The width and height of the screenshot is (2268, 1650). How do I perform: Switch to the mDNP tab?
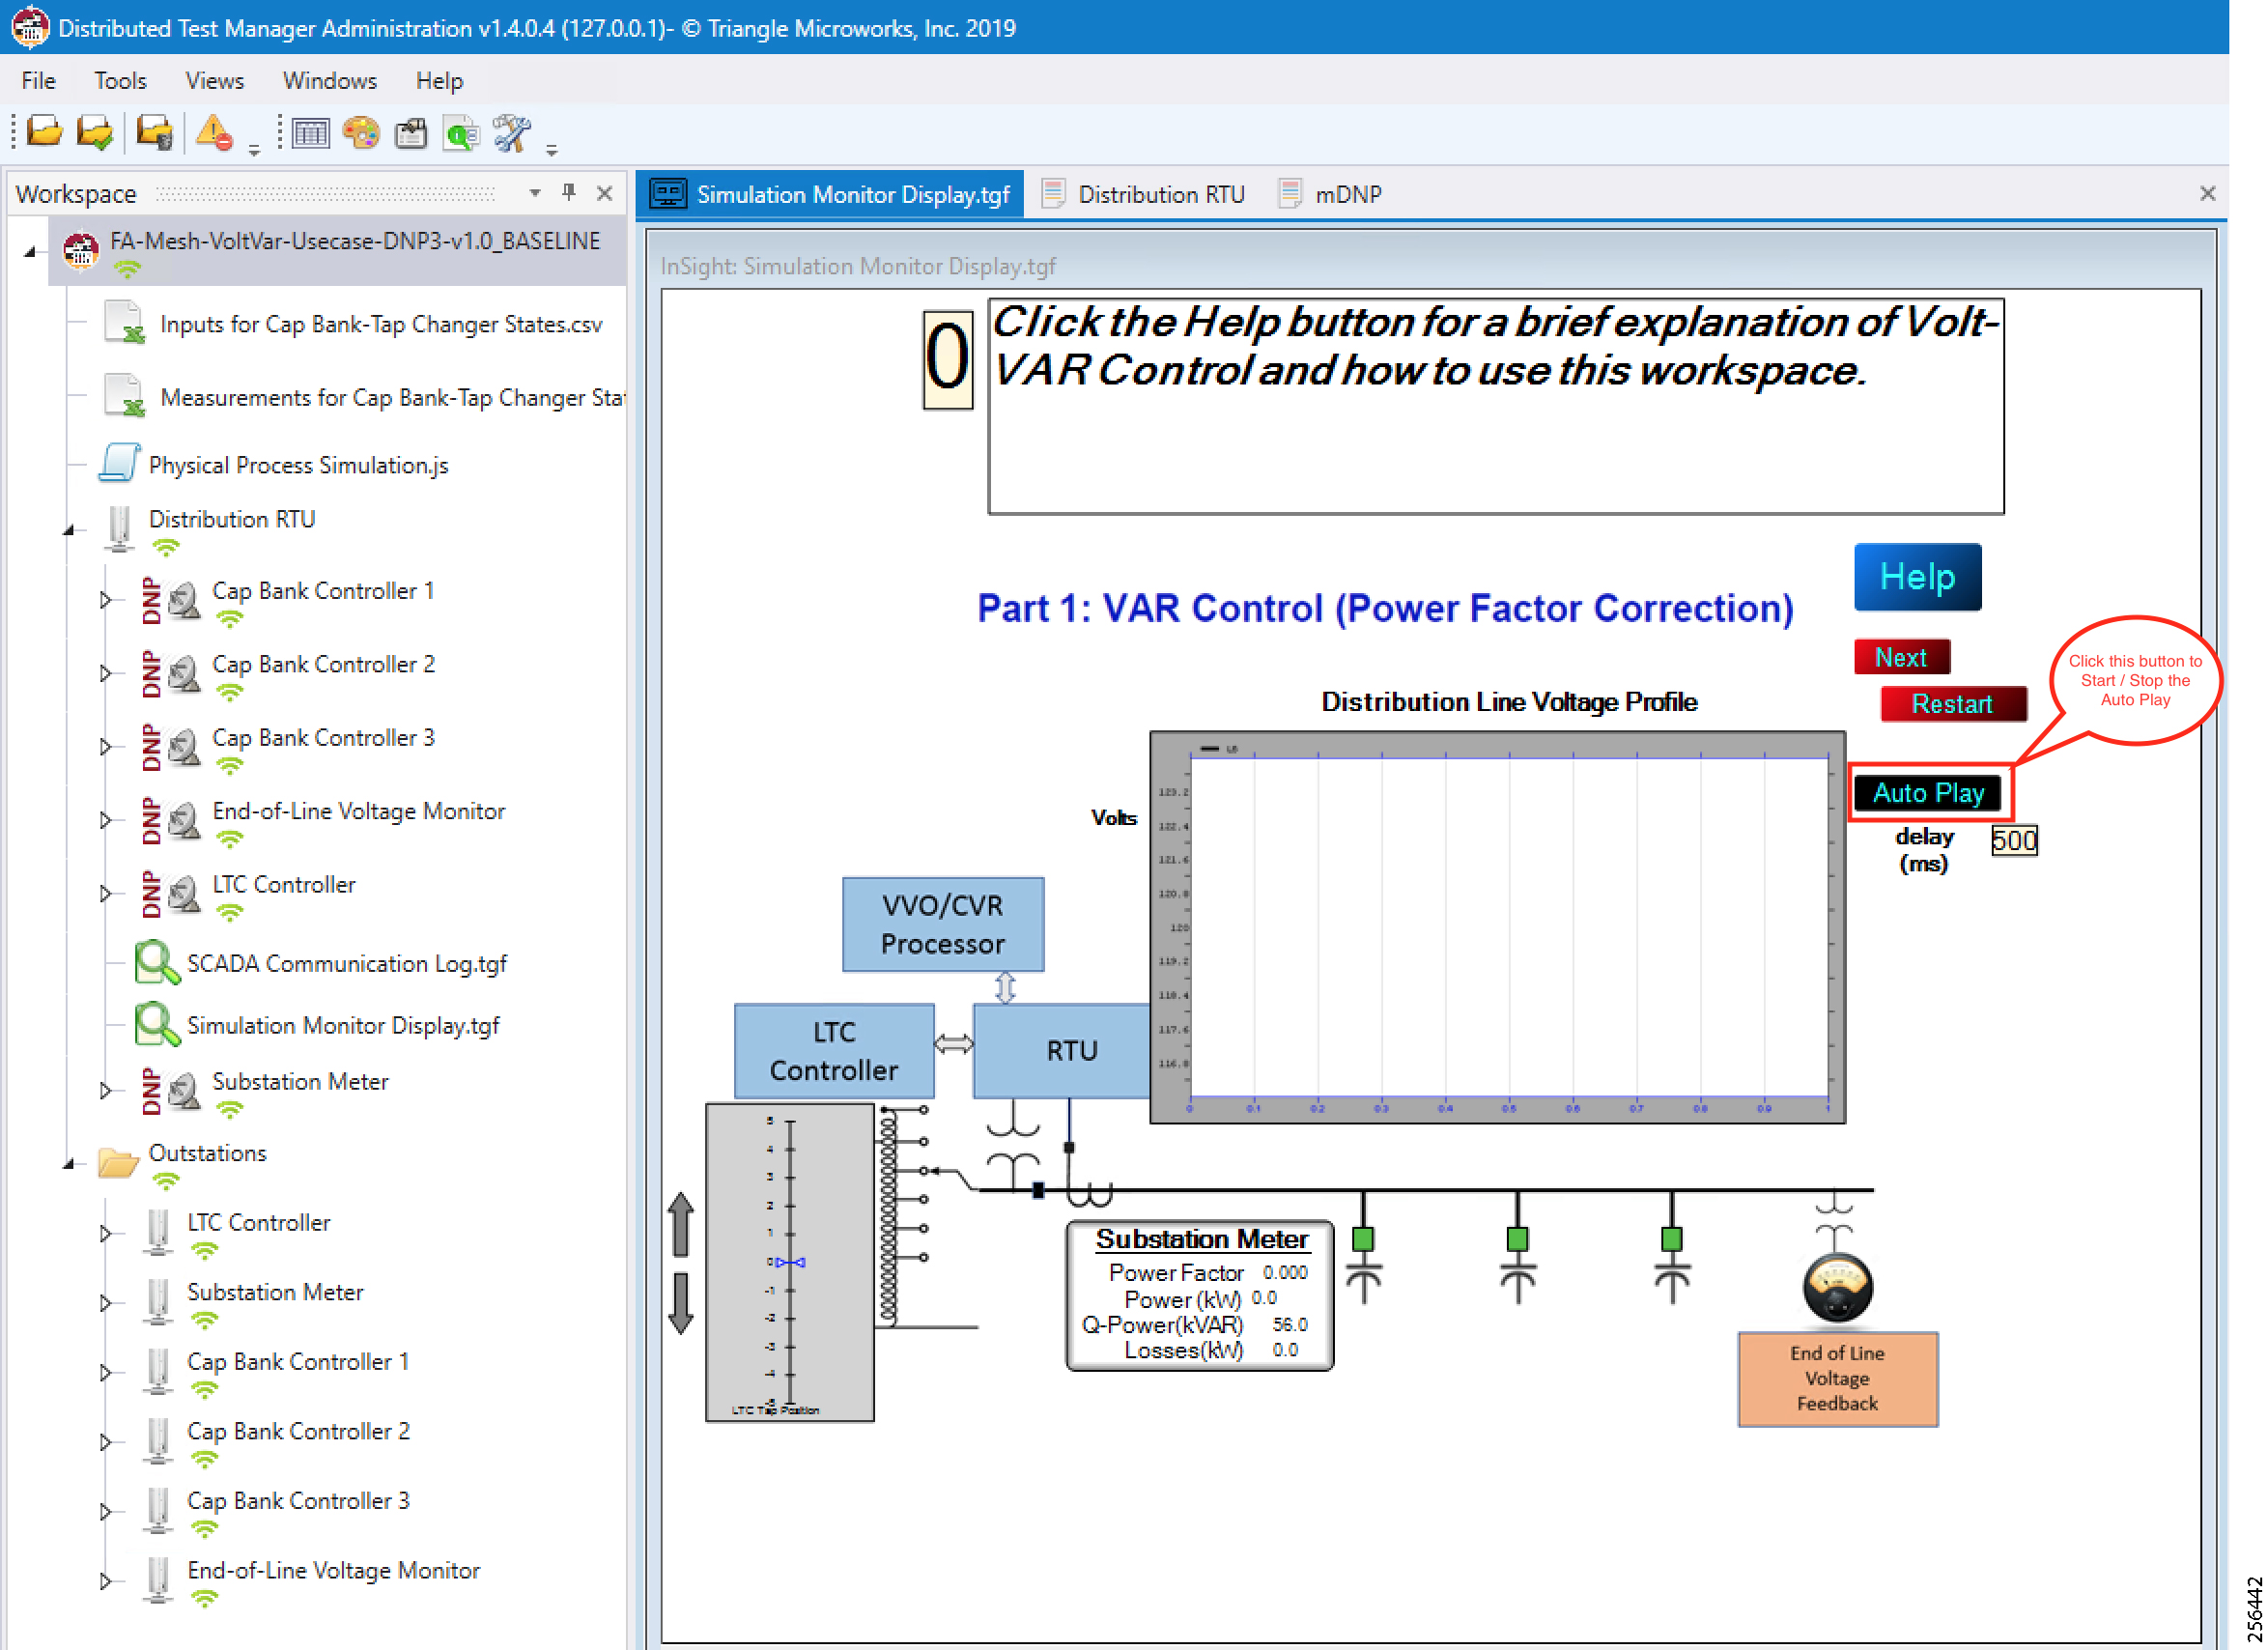[1331, 194]
